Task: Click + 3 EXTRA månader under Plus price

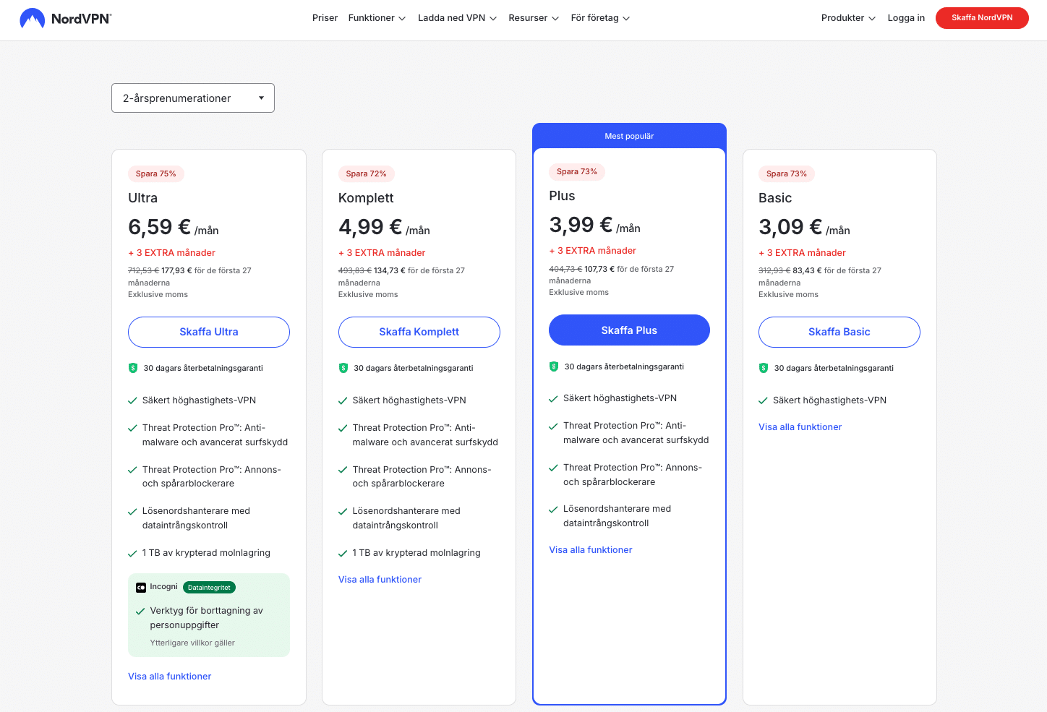Action: point(593,251)
